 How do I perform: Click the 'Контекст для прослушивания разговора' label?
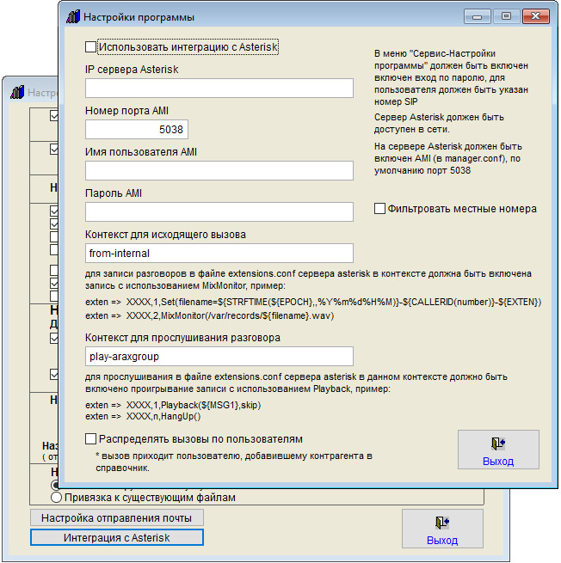(182, 338)
